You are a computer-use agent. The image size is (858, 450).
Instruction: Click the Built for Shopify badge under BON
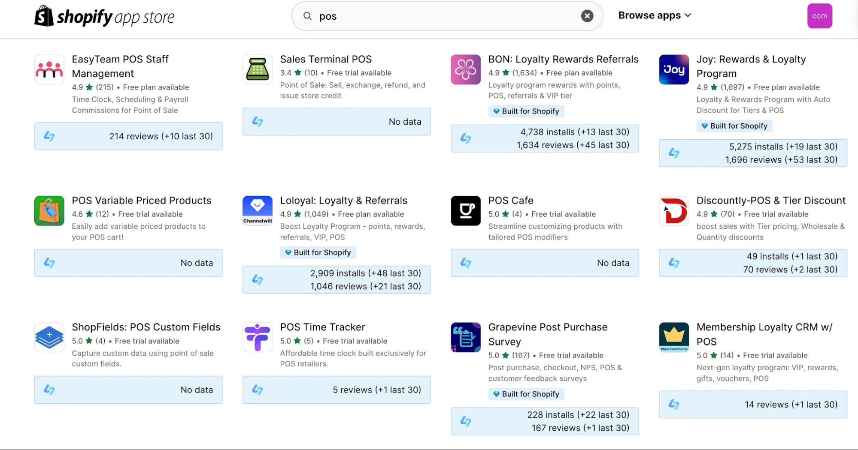point(526,111)
